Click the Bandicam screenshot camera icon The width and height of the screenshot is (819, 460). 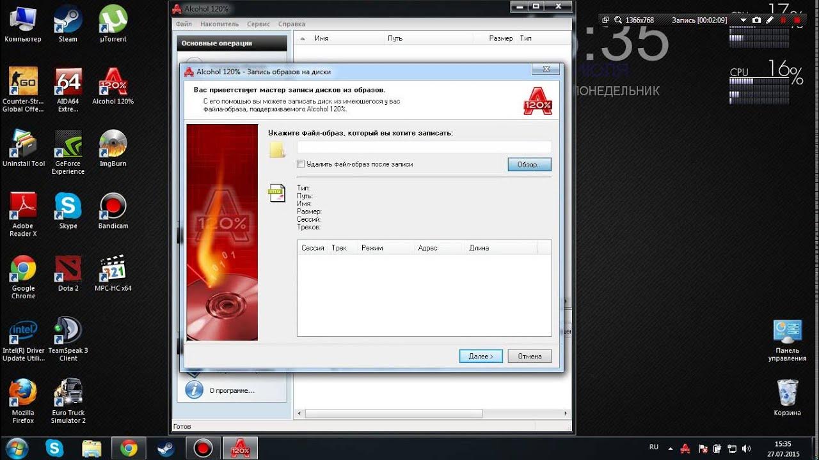[757, 20]
